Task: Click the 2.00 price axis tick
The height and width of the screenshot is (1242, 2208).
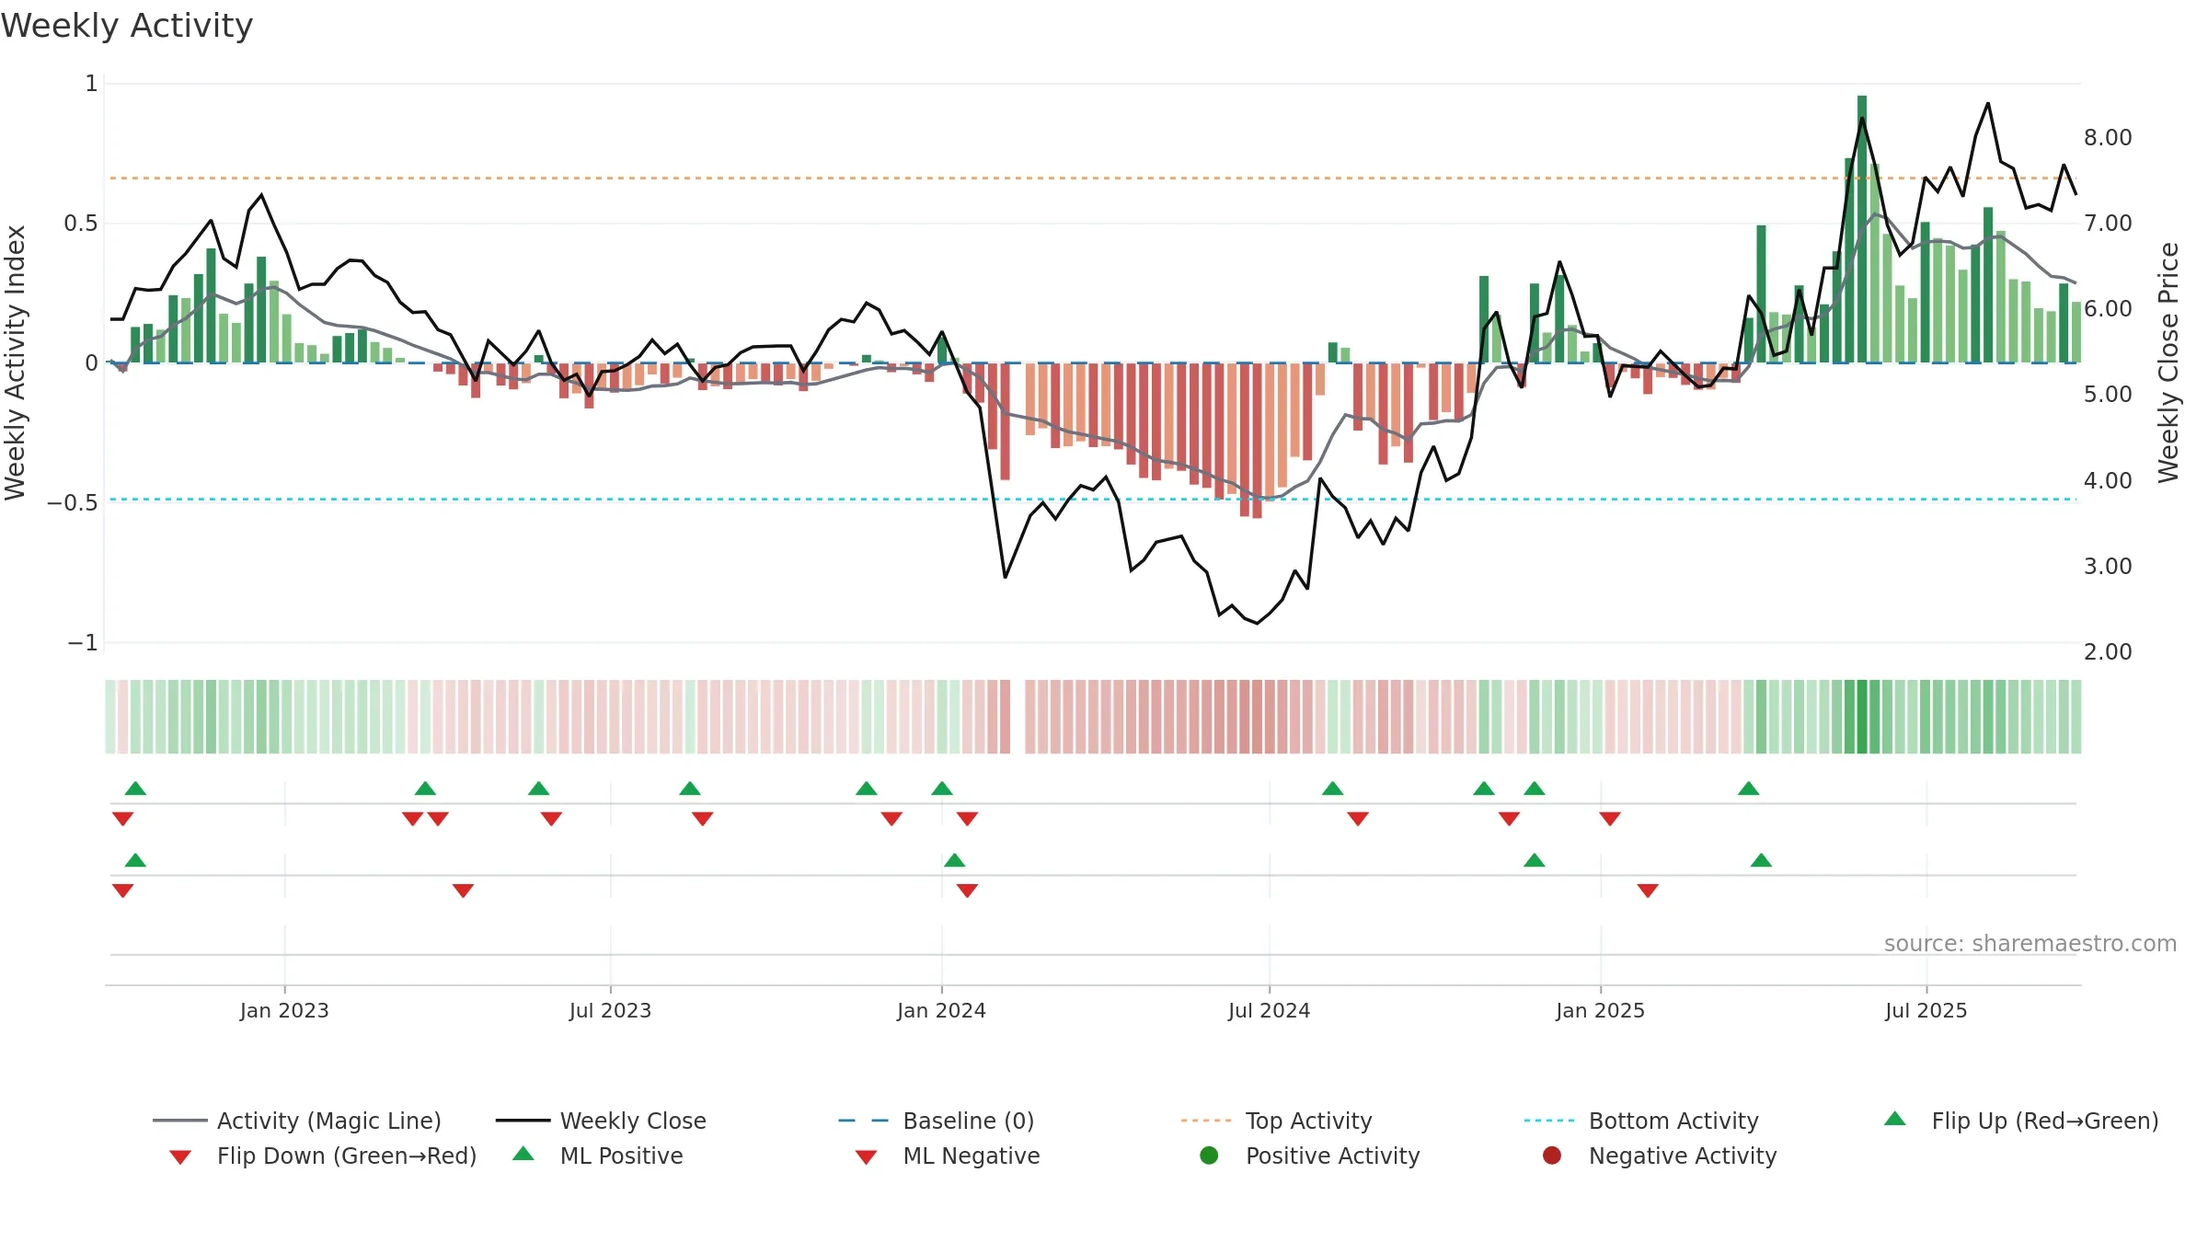Action: click(x=2108, y=651)
